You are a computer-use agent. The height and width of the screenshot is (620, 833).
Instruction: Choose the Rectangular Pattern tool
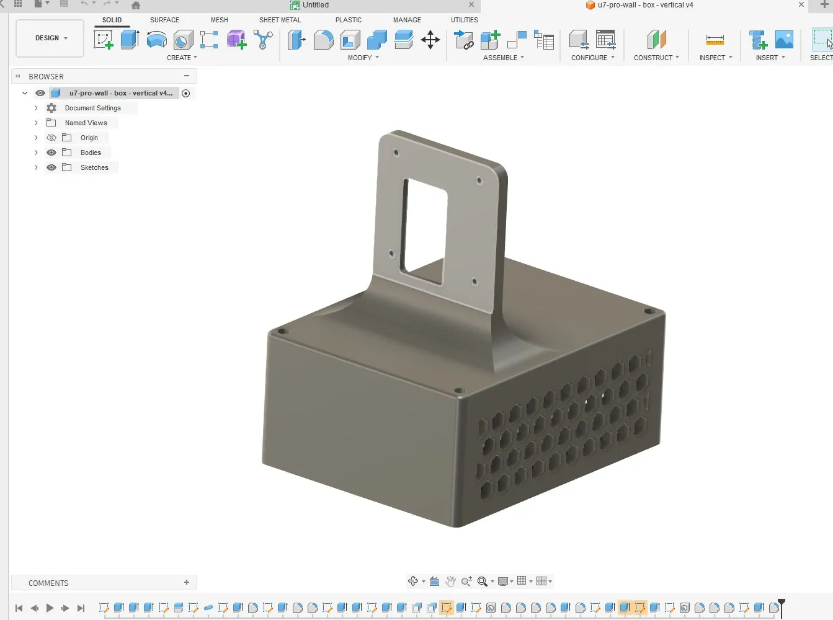tap(209, 40)
